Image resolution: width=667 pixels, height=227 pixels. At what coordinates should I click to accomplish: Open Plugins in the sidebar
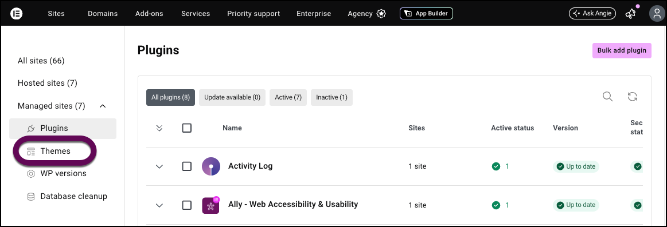[63, 128]
